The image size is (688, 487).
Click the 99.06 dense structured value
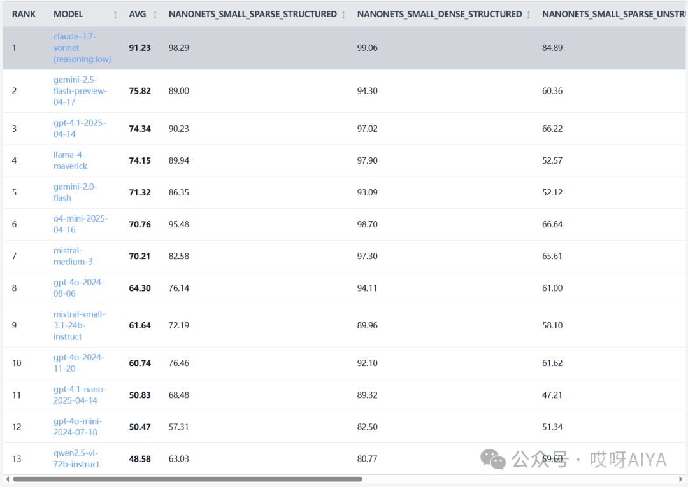coord(368,48)
